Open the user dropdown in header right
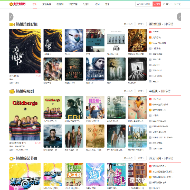Screen dimensions: 190x190 (167, 4)
